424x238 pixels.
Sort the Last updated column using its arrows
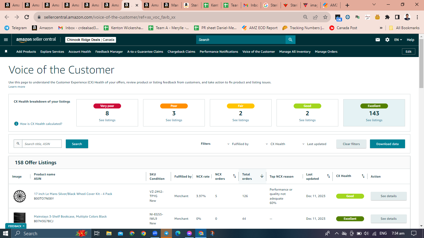pos(328,176)
